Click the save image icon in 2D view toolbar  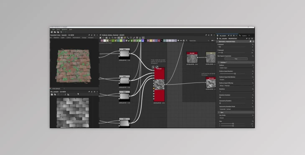pyautogui.click(x=52, y=94)
